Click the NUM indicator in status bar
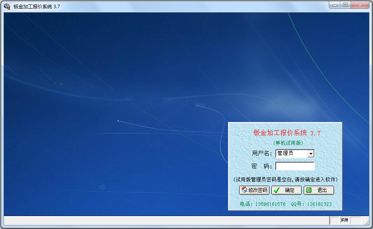Viewport: 373px width, 229px height. click(x=345, y=220)
